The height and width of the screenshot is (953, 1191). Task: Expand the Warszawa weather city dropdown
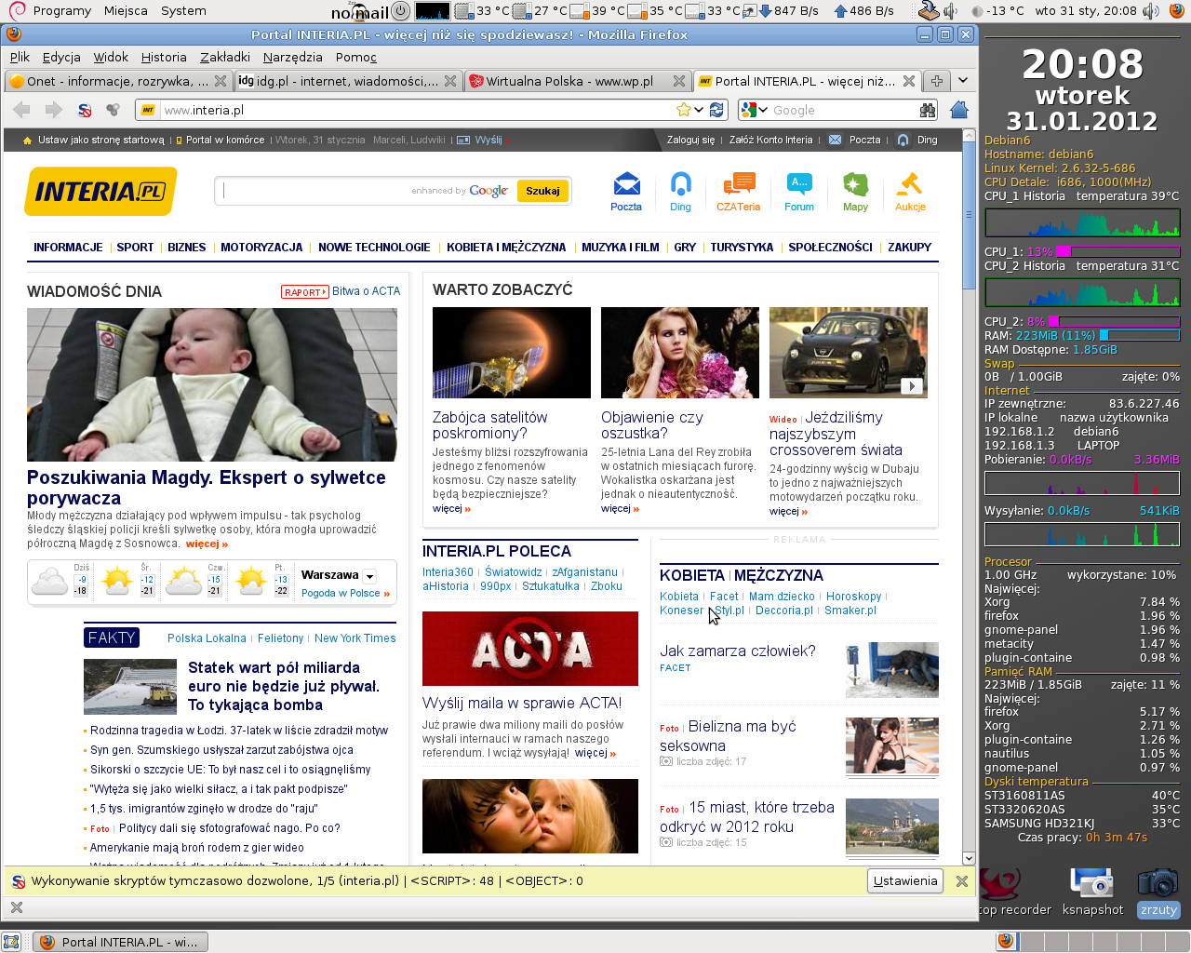click(x=369, y=576)
